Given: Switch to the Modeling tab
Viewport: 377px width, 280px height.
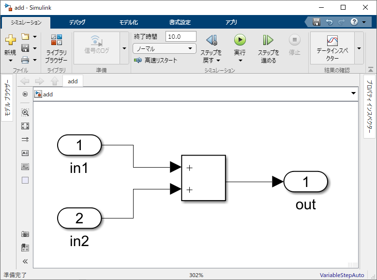Looking at the screenshot, I should 129,22.
